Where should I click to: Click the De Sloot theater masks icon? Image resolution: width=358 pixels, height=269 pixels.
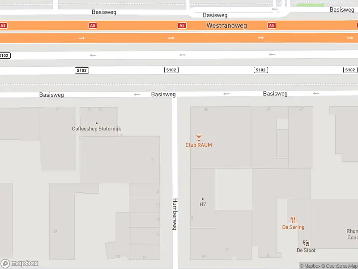tap(306, 243)
